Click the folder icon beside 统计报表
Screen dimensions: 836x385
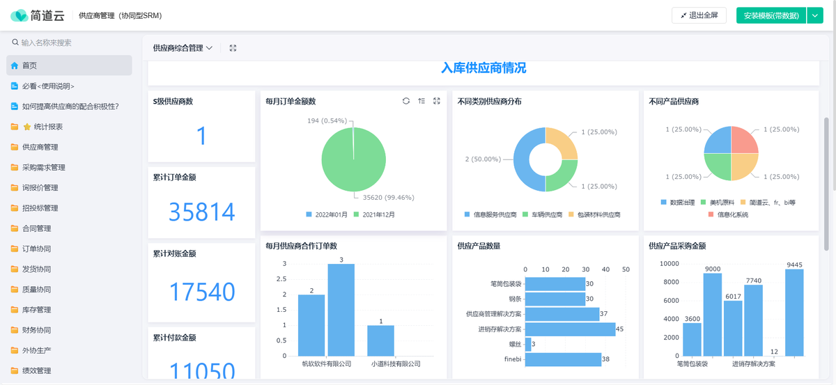(x=15, y=127)
